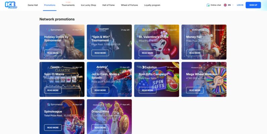Screen dimensions: 267x134
Task: Click the SIGN UP button
Action: 253,5
